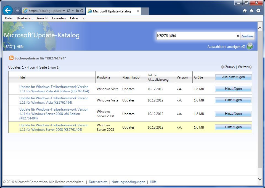The width and height of the screenshot is (265, 188).
Task: Go back with the browser Back arrow
Action: point(8,11)
